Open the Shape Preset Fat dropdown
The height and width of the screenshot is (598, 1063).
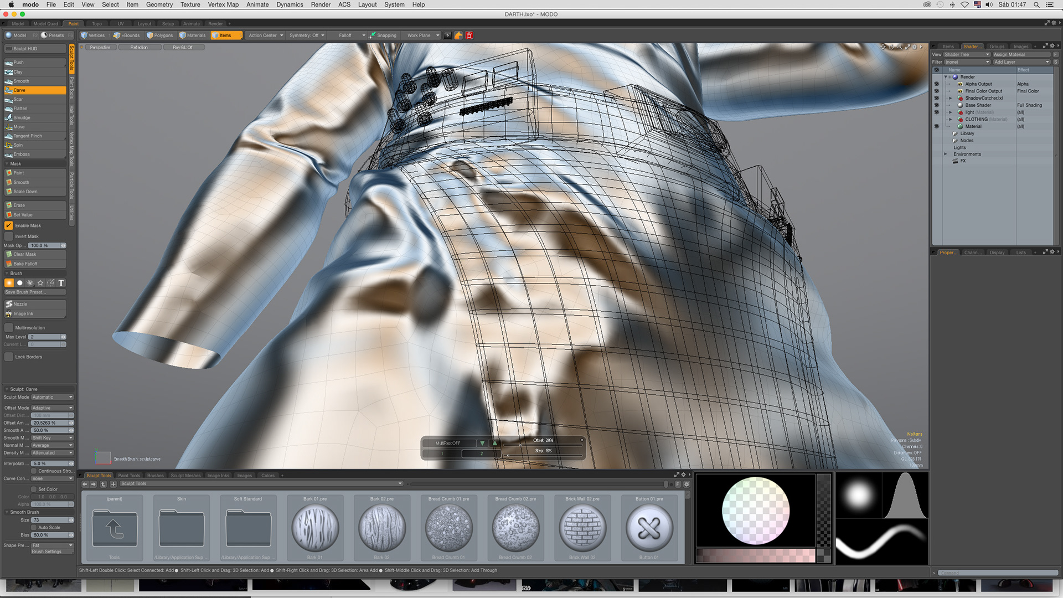point(52,545)
